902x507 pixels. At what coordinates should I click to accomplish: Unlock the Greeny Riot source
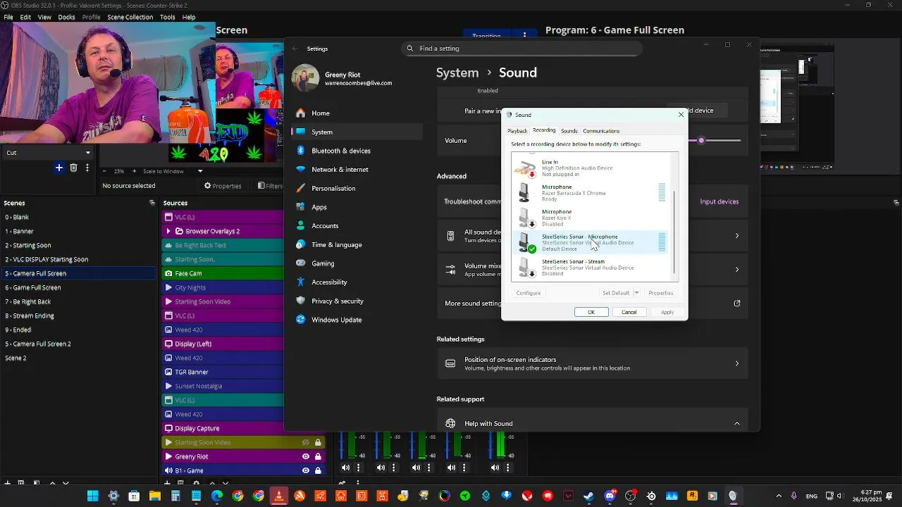318,456
